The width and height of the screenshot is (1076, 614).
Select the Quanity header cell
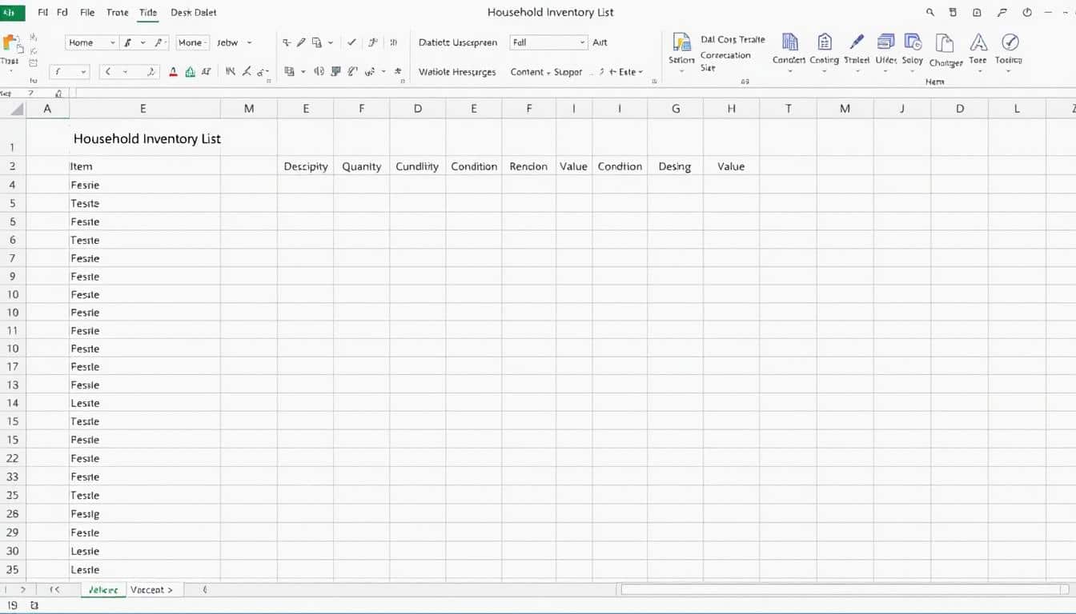(362, 166)
